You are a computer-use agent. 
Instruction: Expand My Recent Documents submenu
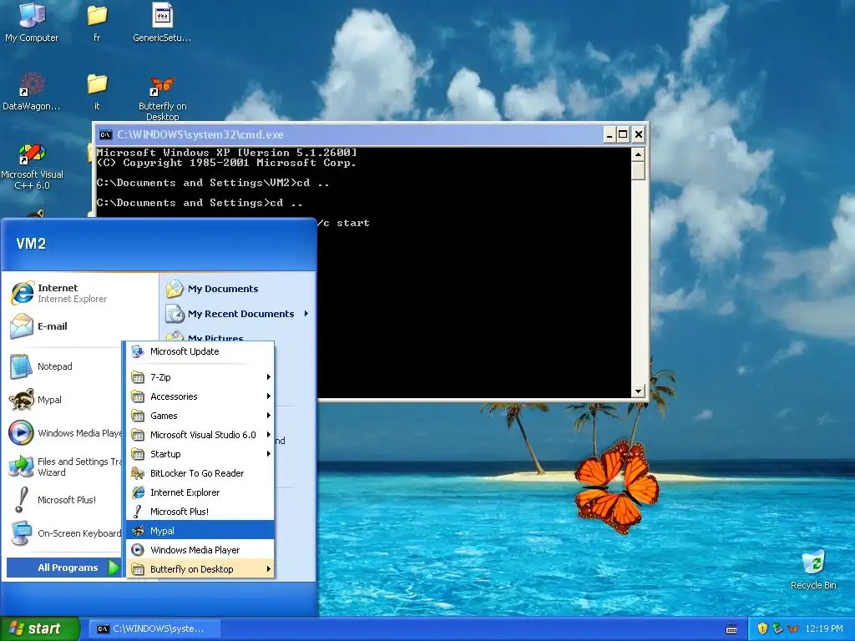click(x=238, y=314)
